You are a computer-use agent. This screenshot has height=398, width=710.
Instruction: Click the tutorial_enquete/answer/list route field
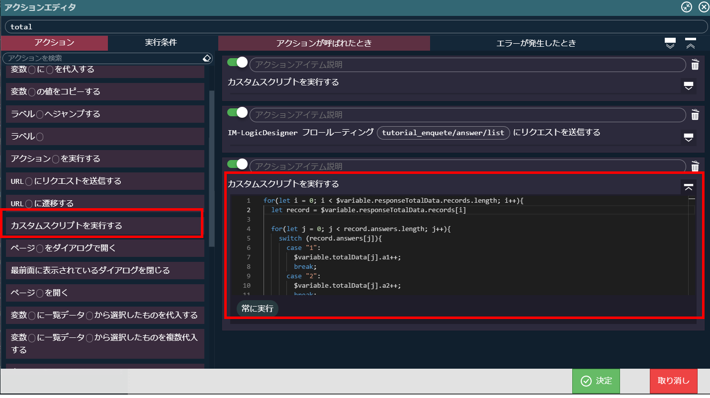[x=444, y=133]
